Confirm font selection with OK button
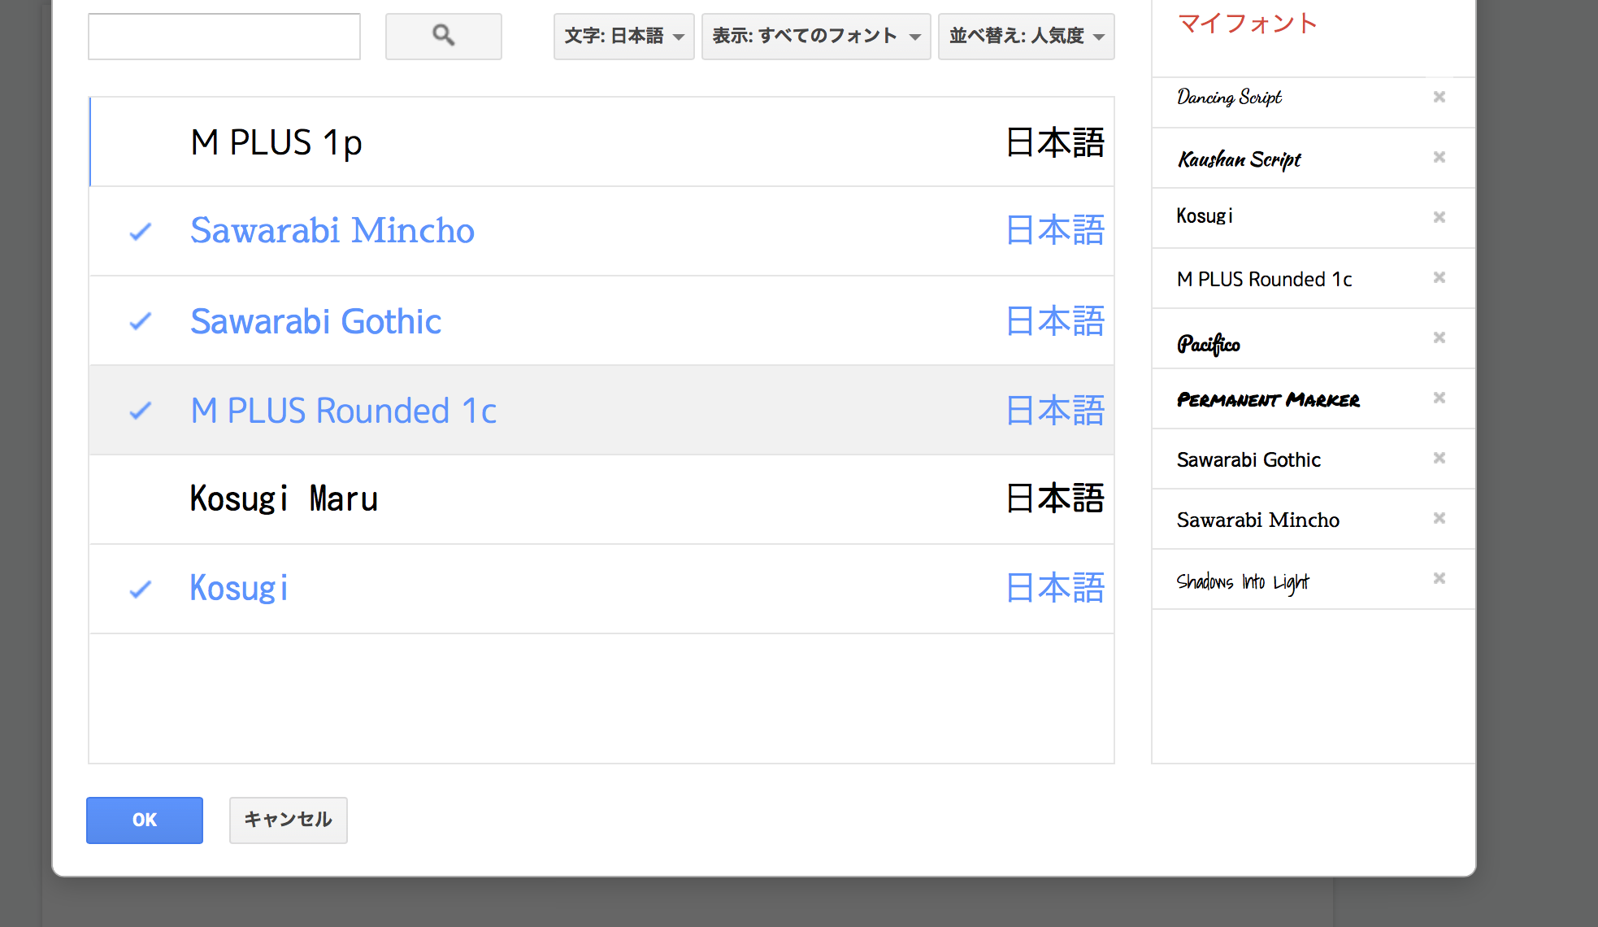Image resolution: width=1598 pixels, height=927 pixels. (145, 820)
